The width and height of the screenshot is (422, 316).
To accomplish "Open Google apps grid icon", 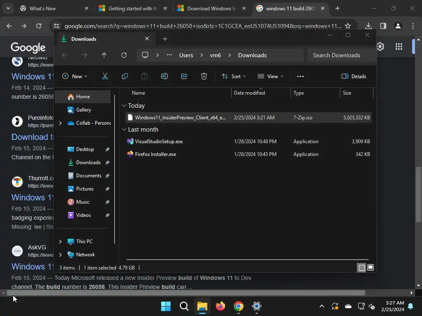I will pos(399,46).
